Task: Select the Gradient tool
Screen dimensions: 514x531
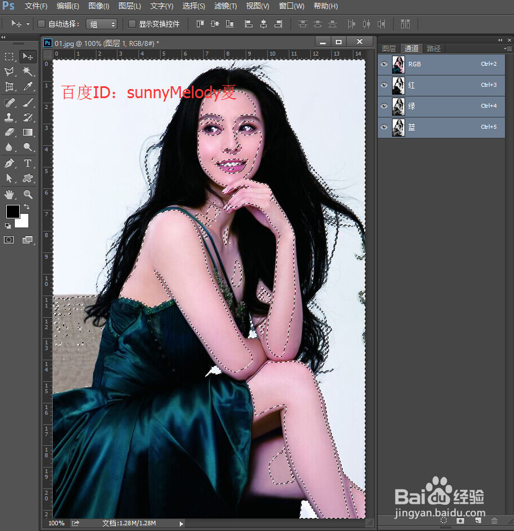Action: (x=27, y=132)
